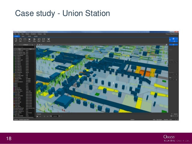Open Settings with the tools icon

48,40
